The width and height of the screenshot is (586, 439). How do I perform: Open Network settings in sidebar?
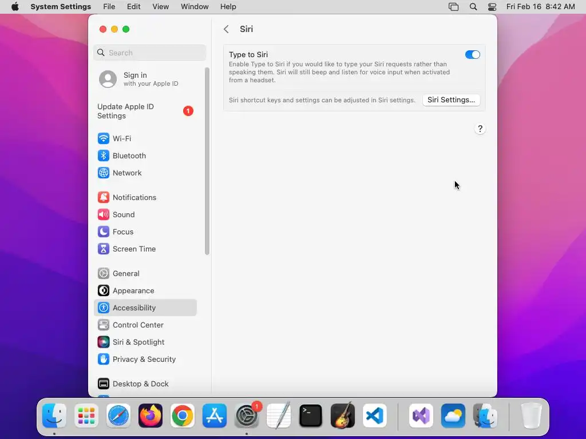[145, 173]
